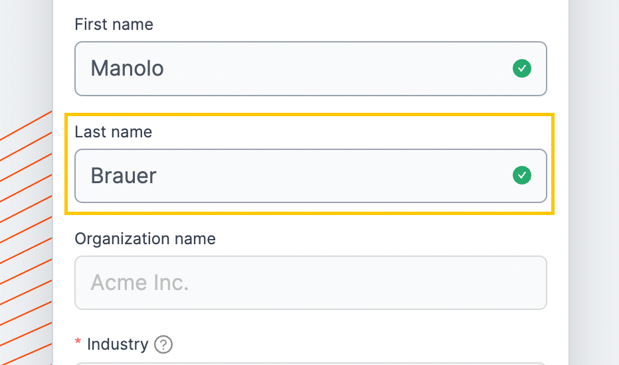Screen dimensions: 619x365
Task: Select the Organization name input field
Action: [x=311, y=283]
